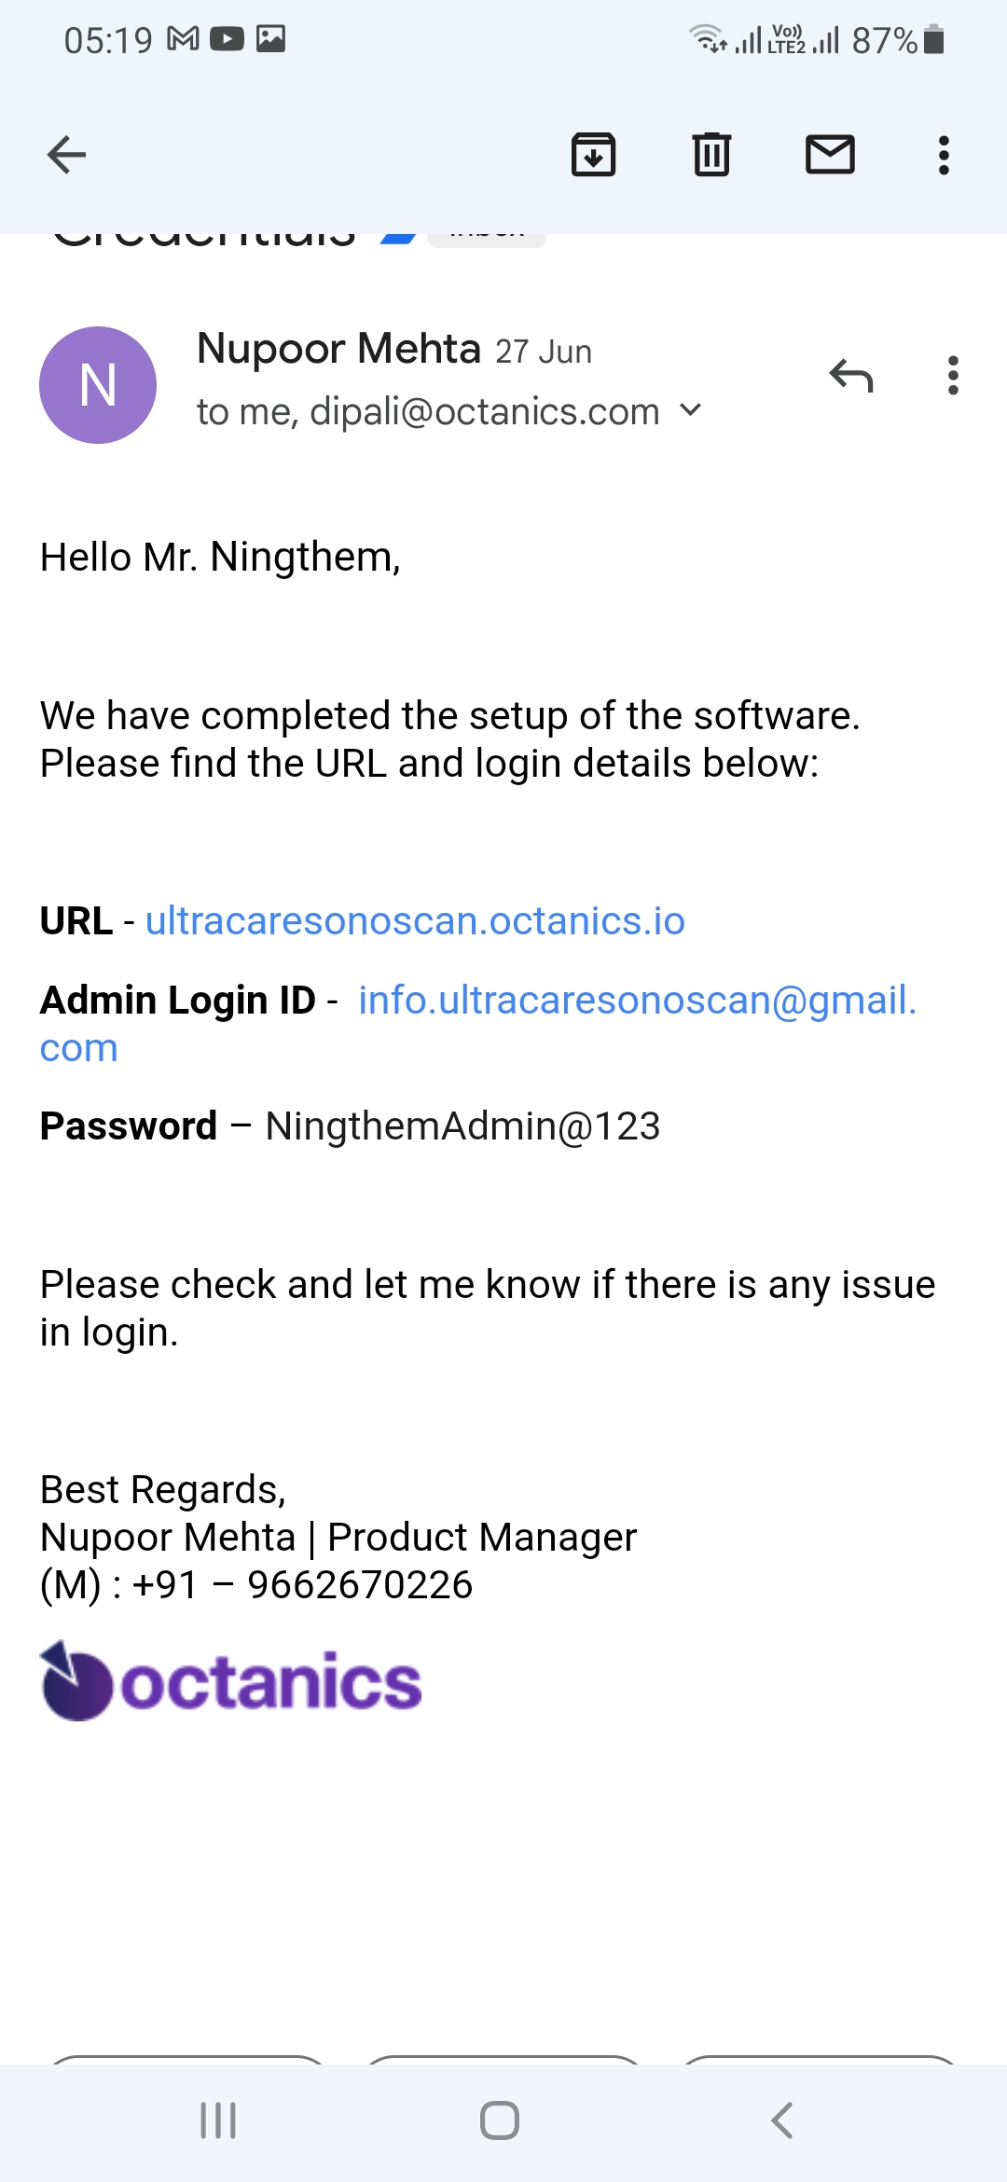Reply to Nupoor Mehta's message
This screenshot has width=1007, height=2182.
(850, 376)
